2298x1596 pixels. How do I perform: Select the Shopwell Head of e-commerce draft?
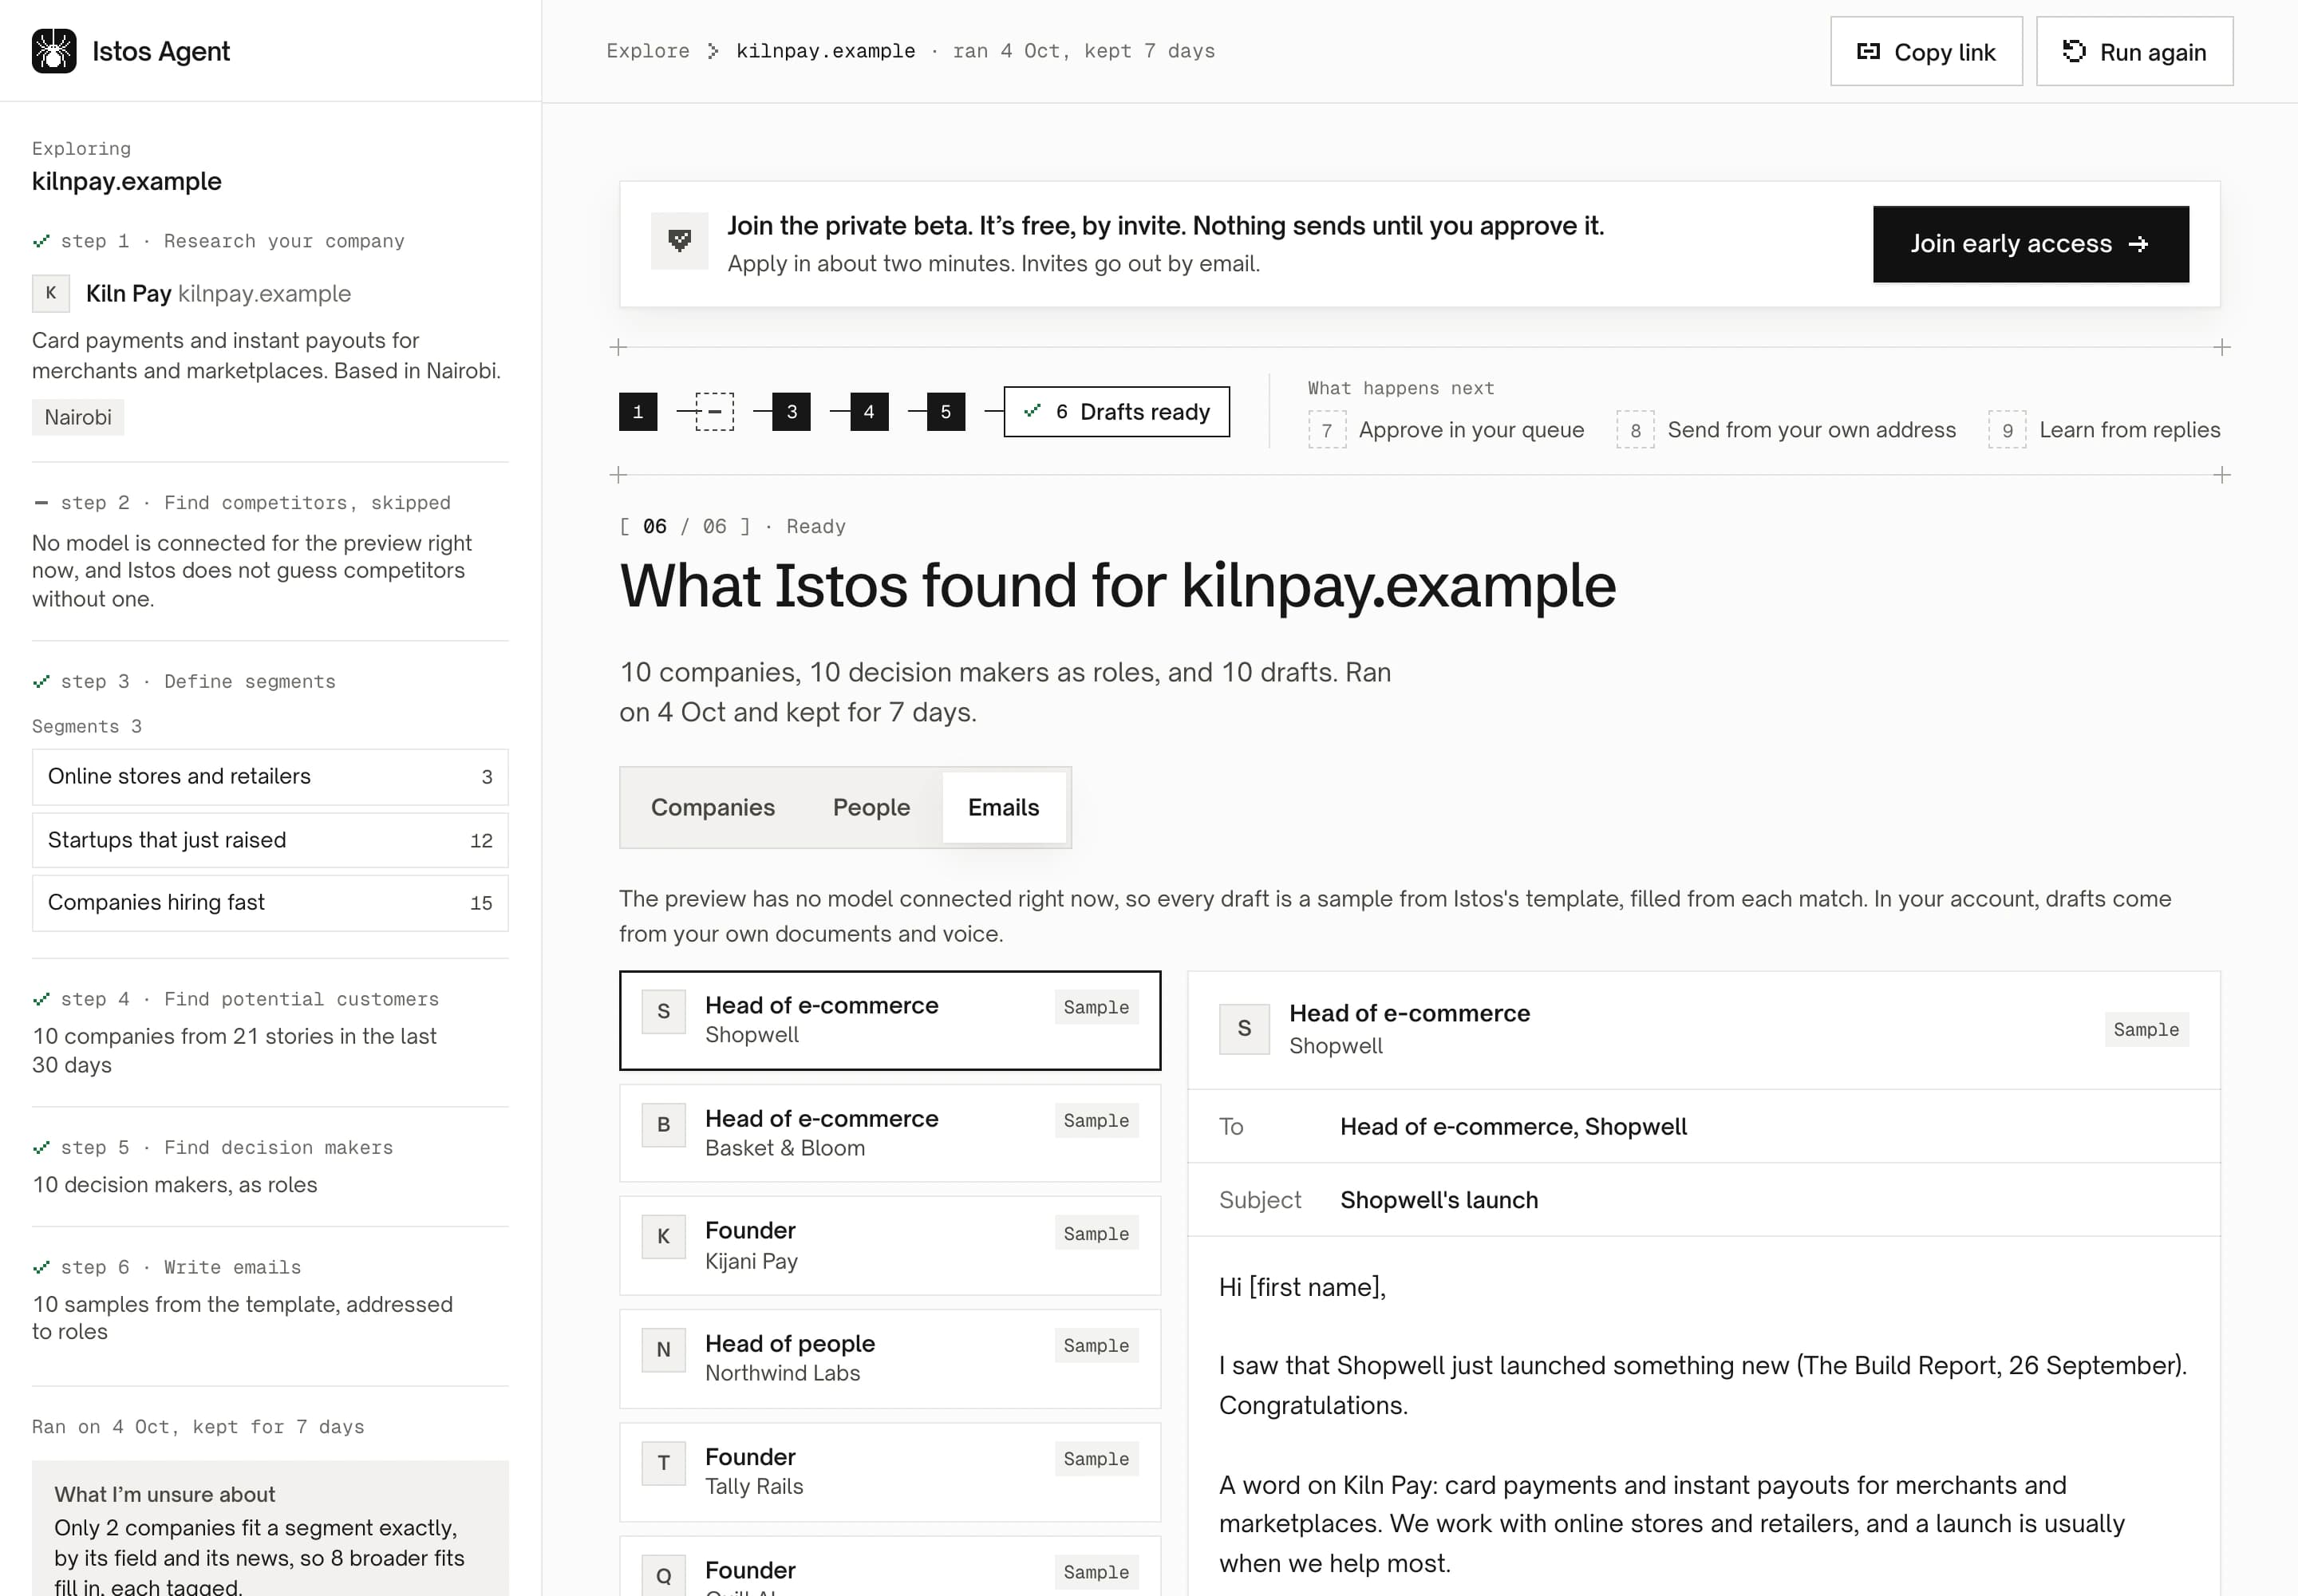(x=890, y=1020)
